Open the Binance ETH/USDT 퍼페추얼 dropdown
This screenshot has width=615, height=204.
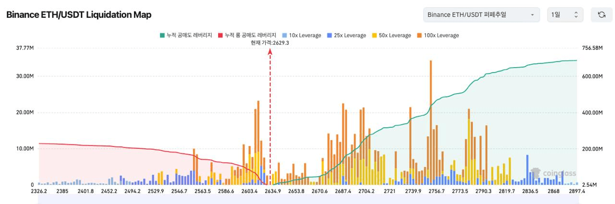[481, 15]
